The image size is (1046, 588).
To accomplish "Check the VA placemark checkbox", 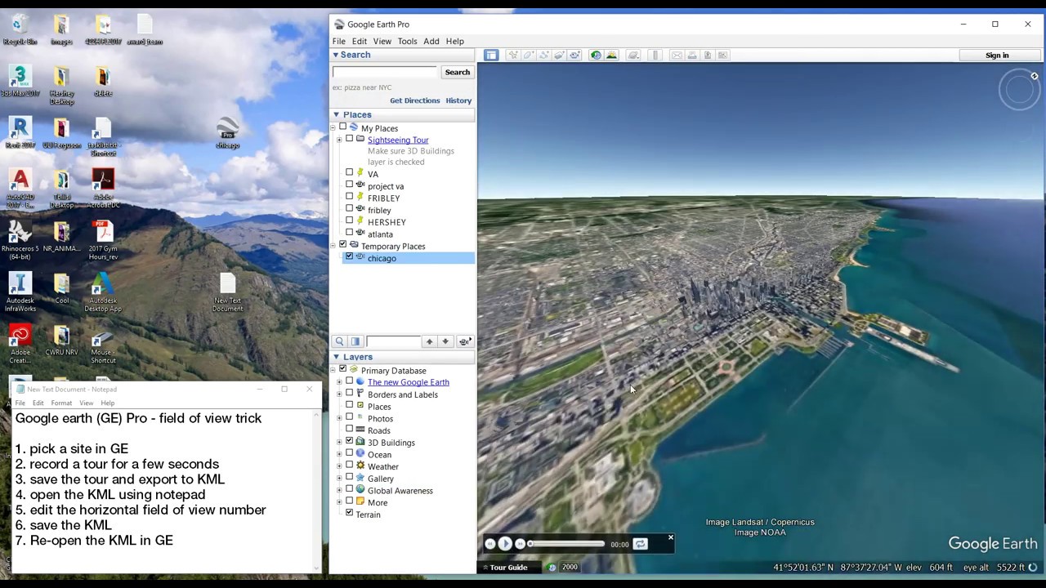I will pos(350,173).
